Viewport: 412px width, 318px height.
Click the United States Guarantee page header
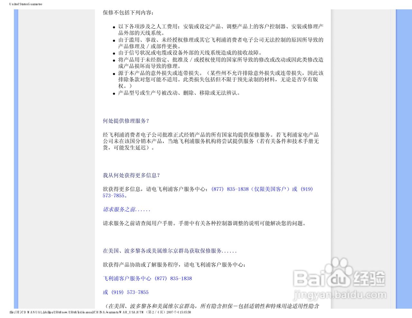[26, 4]
